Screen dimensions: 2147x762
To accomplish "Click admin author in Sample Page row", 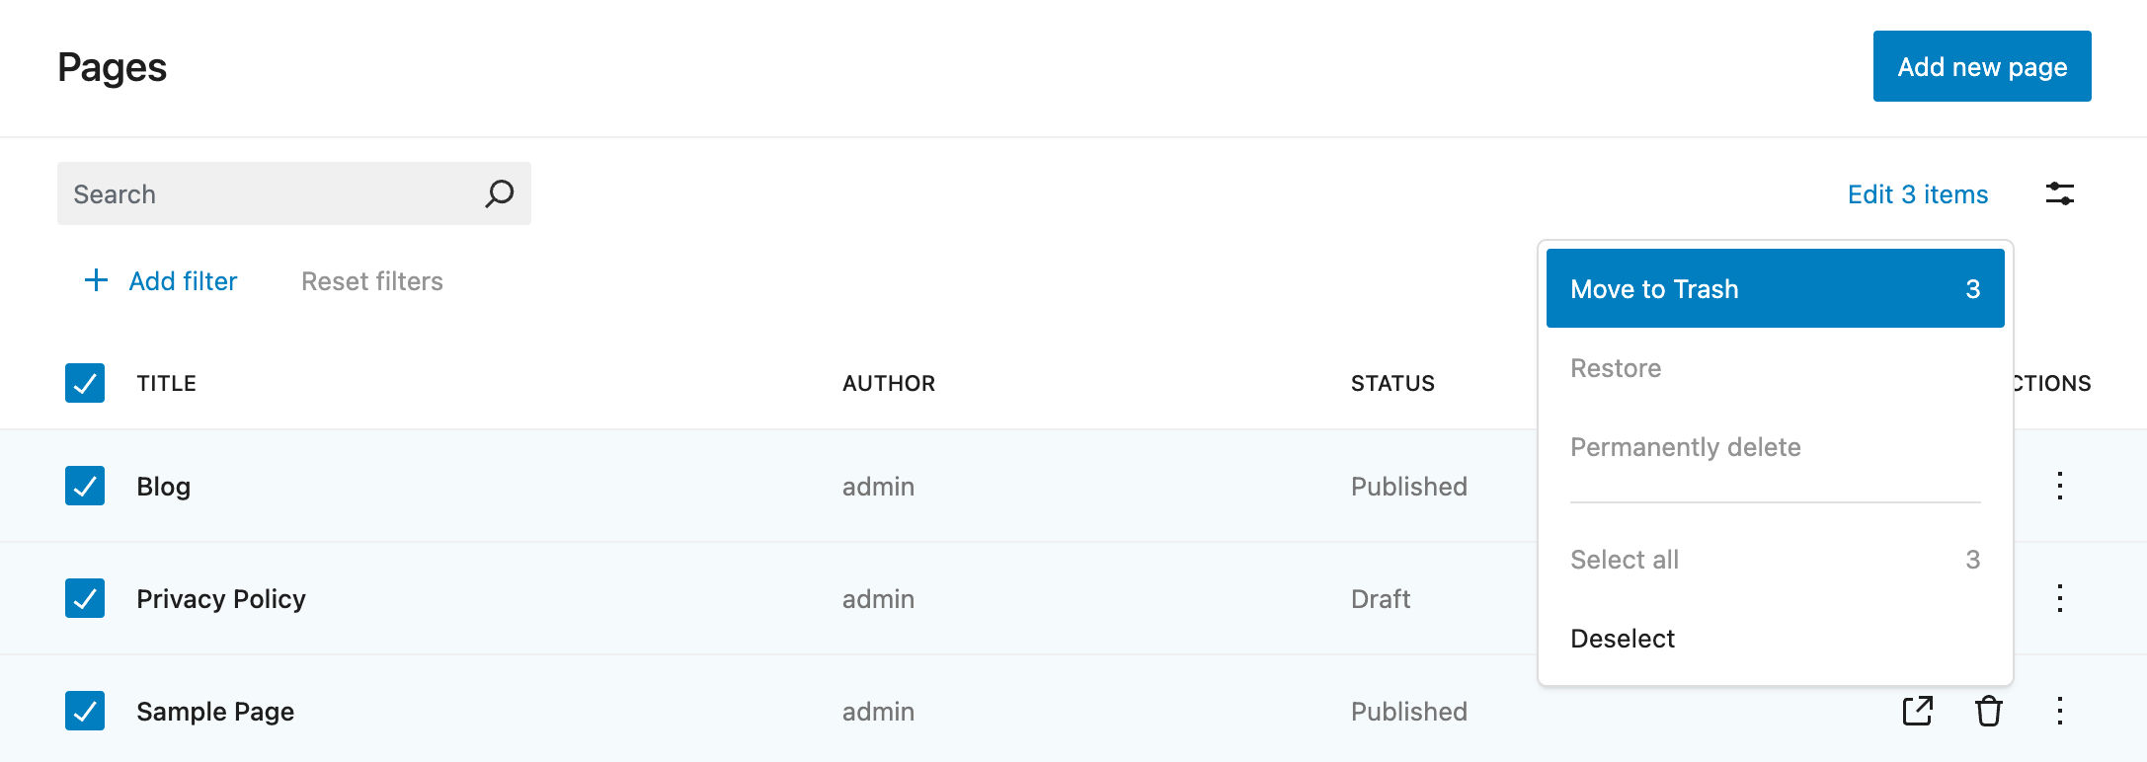I will click(878, 712).
